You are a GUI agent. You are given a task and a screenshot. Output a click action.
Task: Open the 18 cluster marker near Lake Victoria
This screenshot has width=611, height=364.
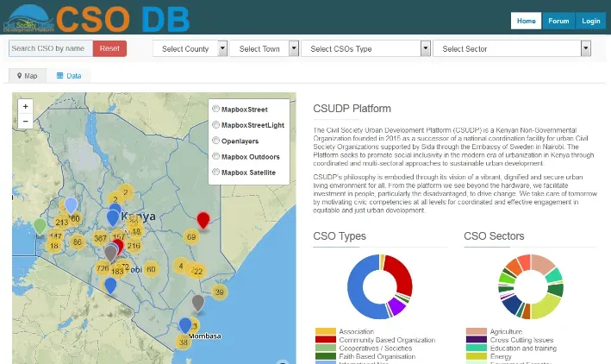[x=54, y=246]
